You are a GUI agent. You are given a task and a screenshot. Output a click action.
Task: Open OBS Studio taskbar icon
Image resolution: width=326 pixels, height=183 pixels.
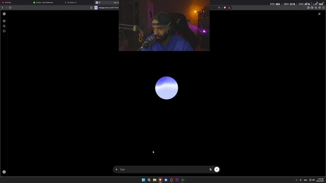click(x=171, y=180)
